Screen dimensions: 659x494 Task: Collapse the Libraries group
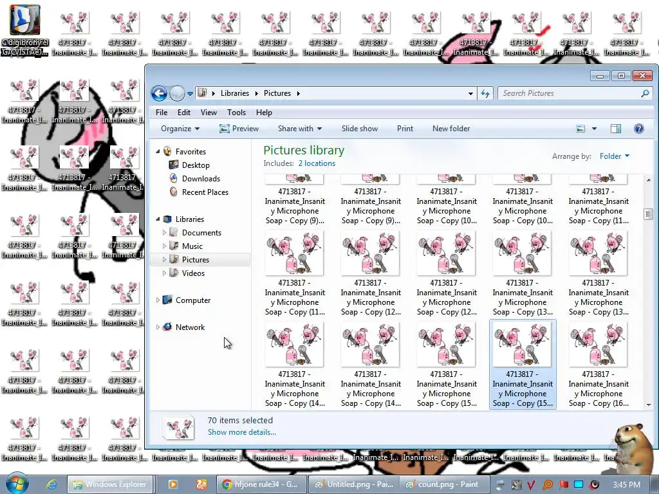pyautogui.click(x=158, y=219)
